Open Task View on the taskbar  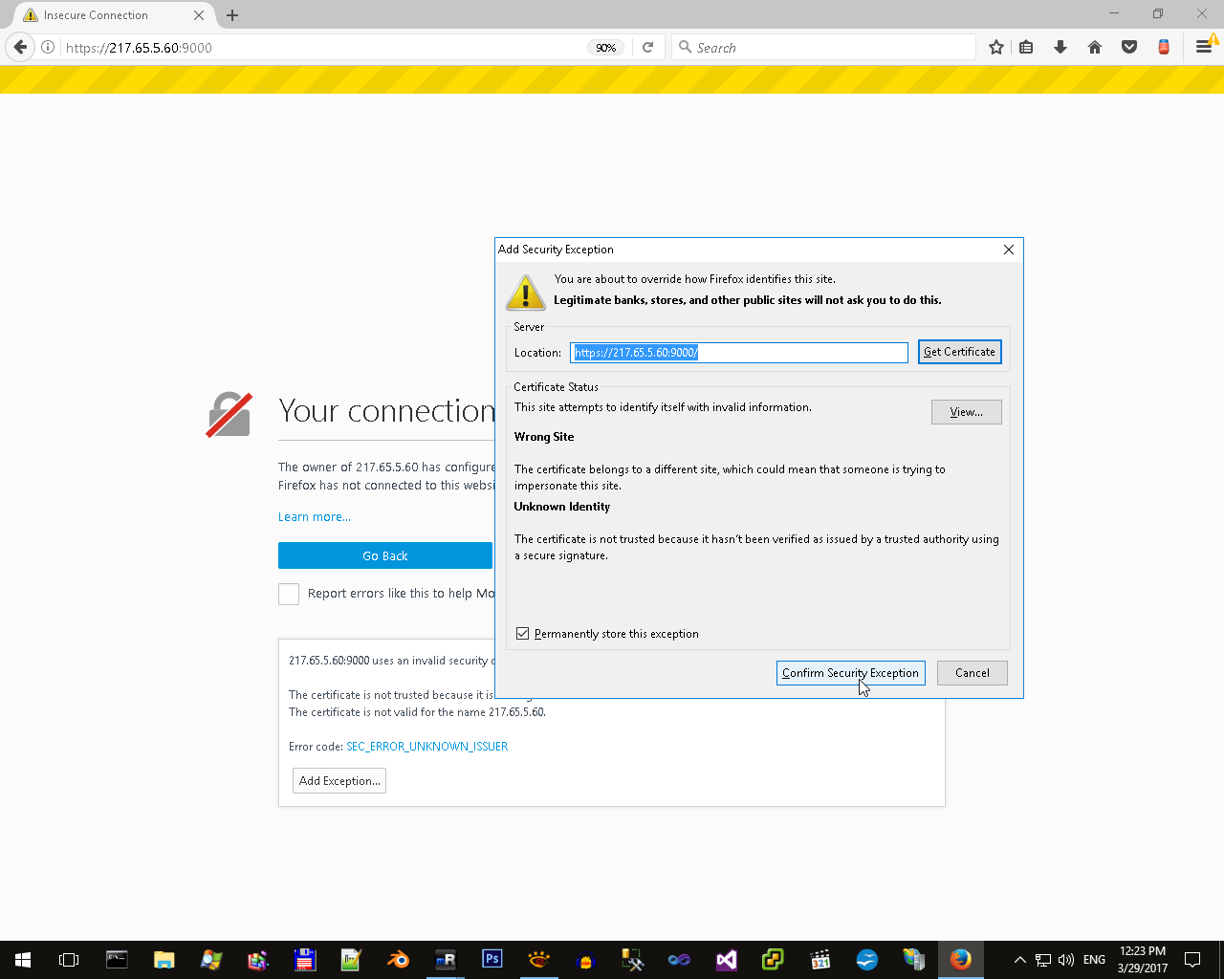(x=69, y=960)
